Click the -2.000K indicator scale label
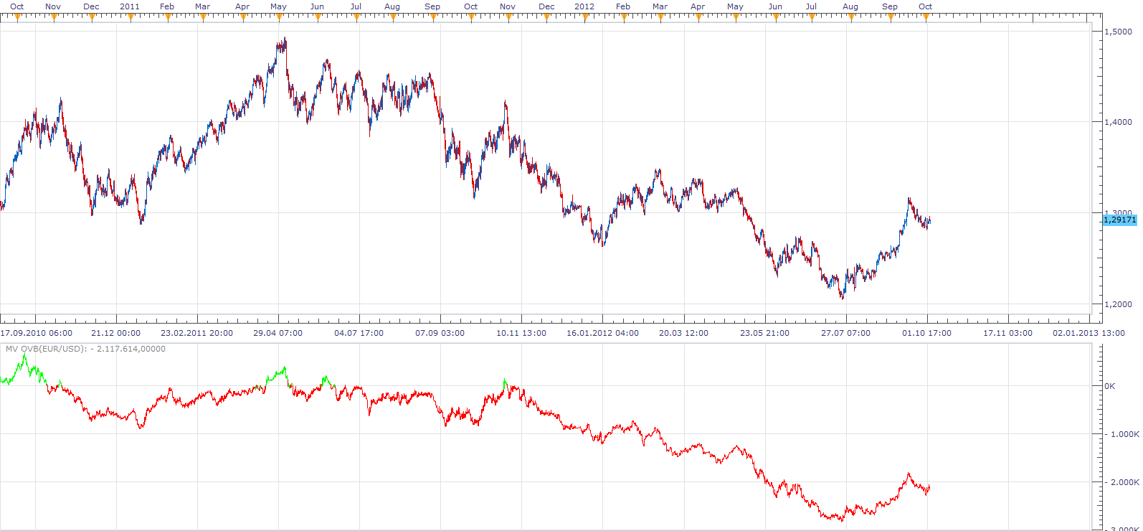Screen dimensions: 1143x531 [1122, 482]
